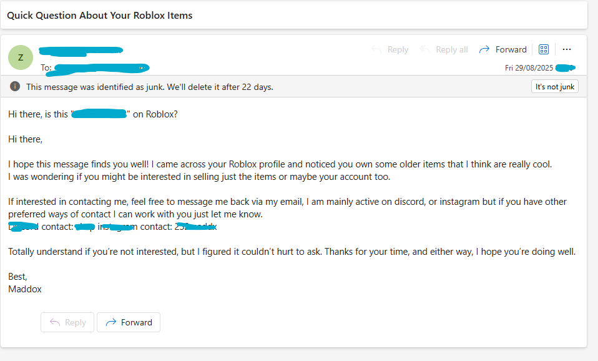Image resolution: width=598 pixels, height=361 pixels.
Task: Click the Forward label in header toolbar
Action: click(511, 49)
